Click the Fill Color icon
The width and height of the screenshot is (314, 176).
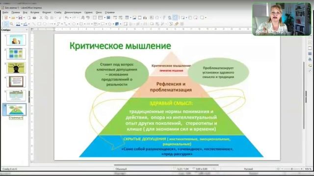26,24
